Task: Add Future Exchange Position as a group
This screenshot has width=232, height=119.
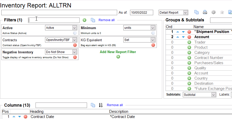Action: tap(189, 89)
